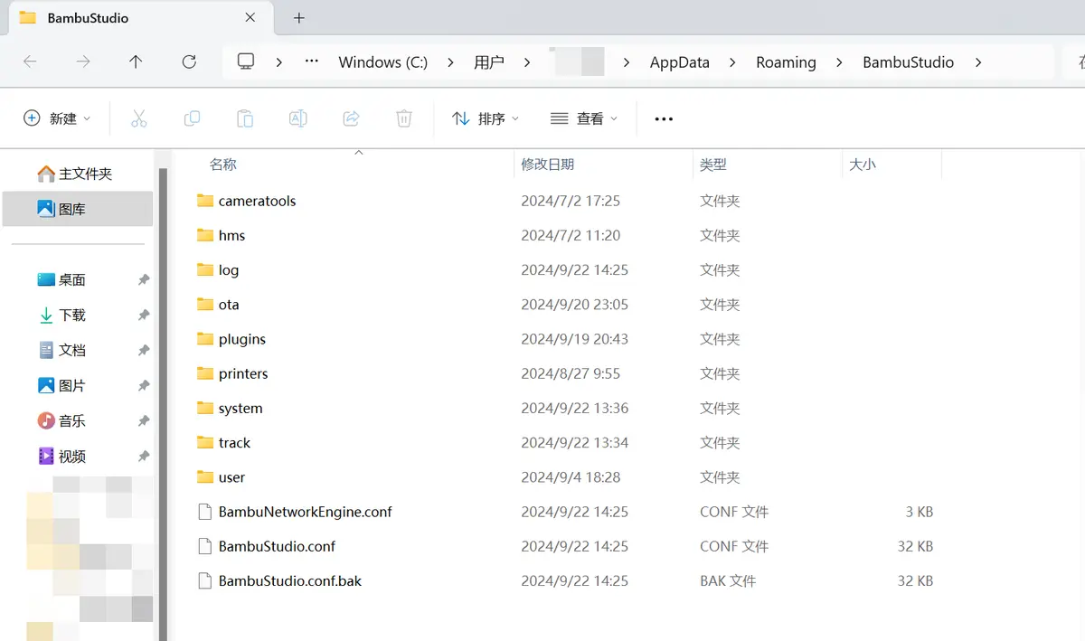The height and width of the screenshot is (641, 1085).
Task: Open the 查看 view dropdown
Action: [584, 118]
